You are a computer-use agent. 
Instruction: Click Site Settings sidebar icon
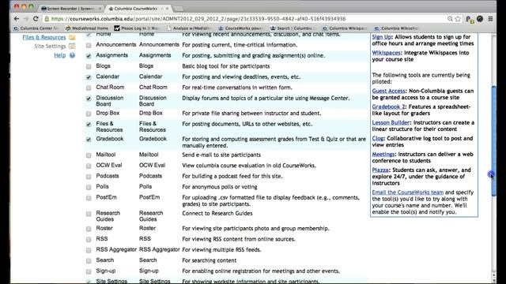click(72, 47)
